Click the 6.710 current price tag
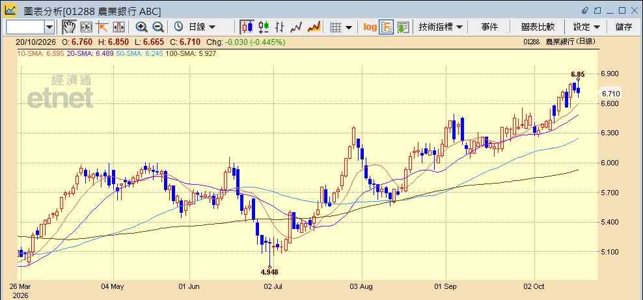 (611, 94)
